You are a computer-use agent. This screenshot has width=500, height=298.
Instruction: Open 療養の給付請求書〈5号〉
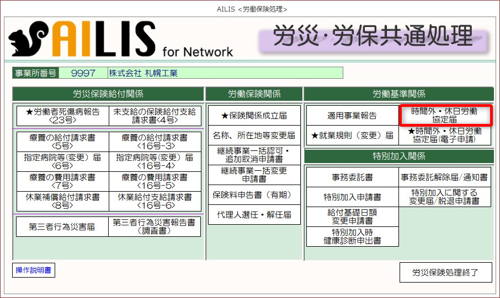62,142
